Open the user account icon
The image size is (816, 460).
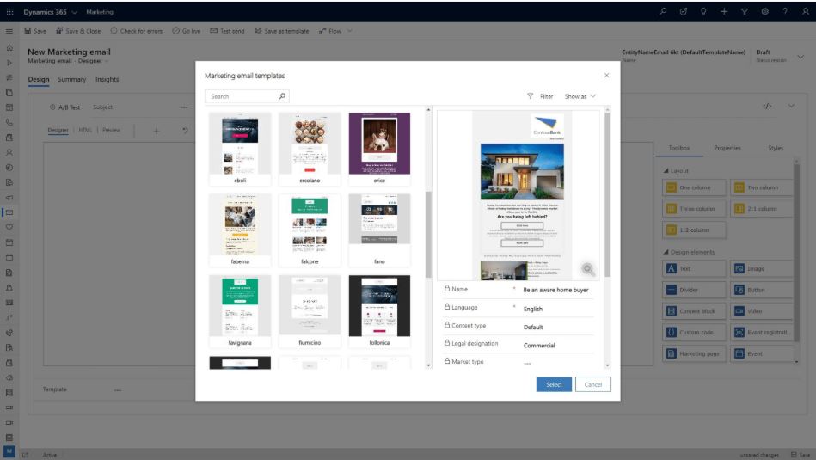pos(805,11)
